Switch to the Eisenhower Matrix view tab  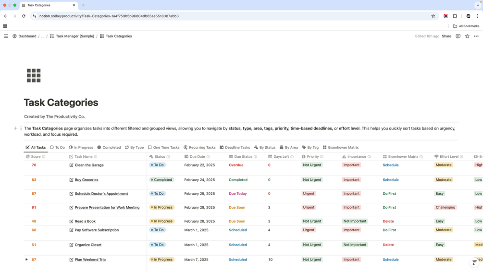(x=340, y=147)
